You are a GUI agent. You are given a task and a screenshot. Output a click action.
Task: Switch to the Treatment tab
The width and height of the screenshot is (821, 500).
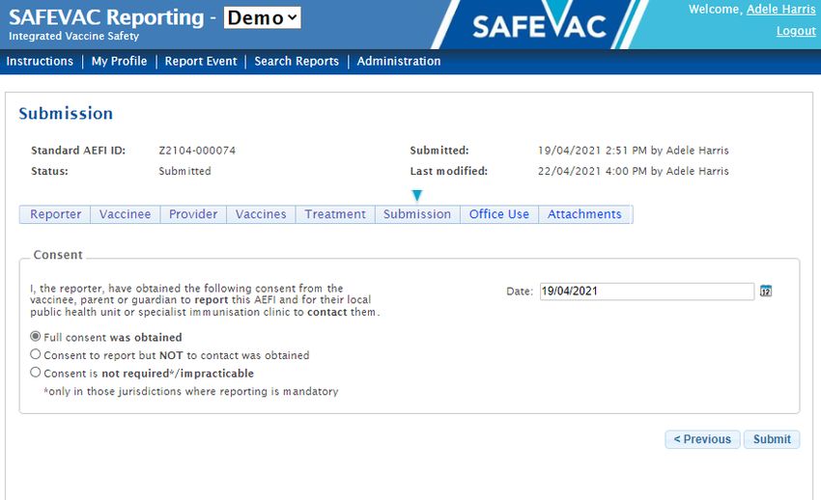pyautogui.click(x=335, y=214)
